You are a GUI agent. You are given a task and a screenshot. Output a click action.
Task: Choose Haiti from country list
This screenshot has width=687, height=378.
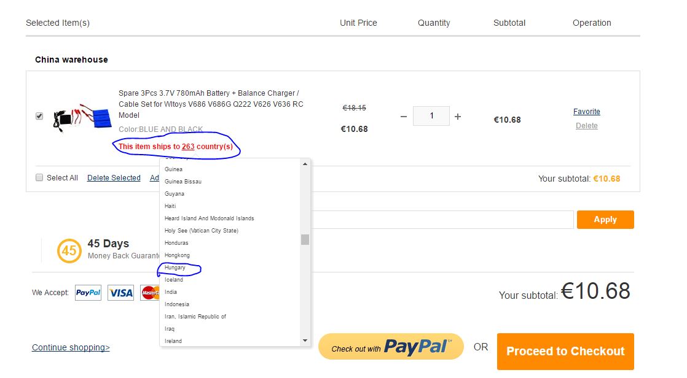(170, 206)
